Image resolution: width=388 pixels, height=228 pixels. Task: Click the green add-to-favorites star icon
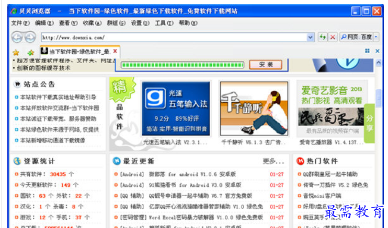pyautogui.click(x=31, y=52)
